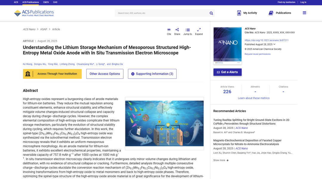Click the Altmetric label
This screenshot has width=322, height=179.
click(255, 87)
